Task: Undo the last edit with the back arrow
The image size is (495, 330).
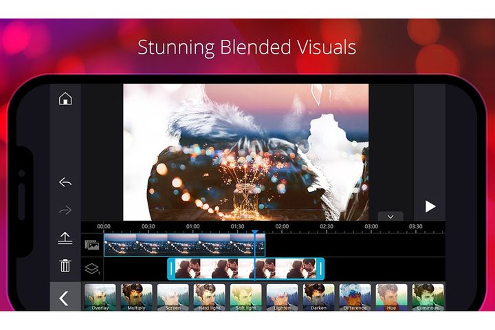Action: 65,182
